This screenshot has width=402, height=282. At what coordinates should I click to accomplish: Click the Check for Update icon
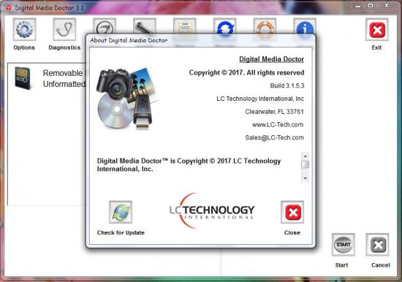tap(121, 212)
